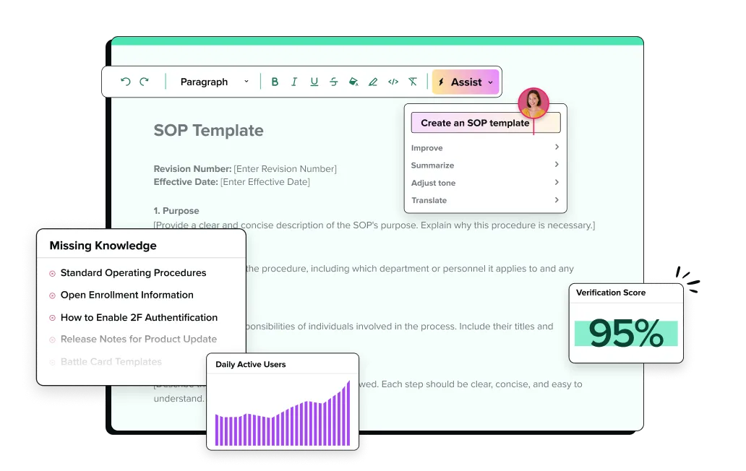
Task: Choose Adjust tone from the Assist menu
Action: [433, 183]
